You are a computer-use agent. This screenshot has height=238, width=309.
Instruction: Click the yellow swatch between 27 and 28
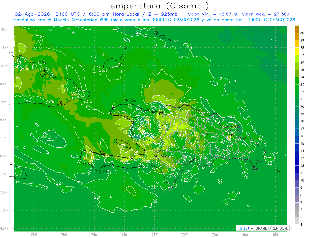click(297, 51)
